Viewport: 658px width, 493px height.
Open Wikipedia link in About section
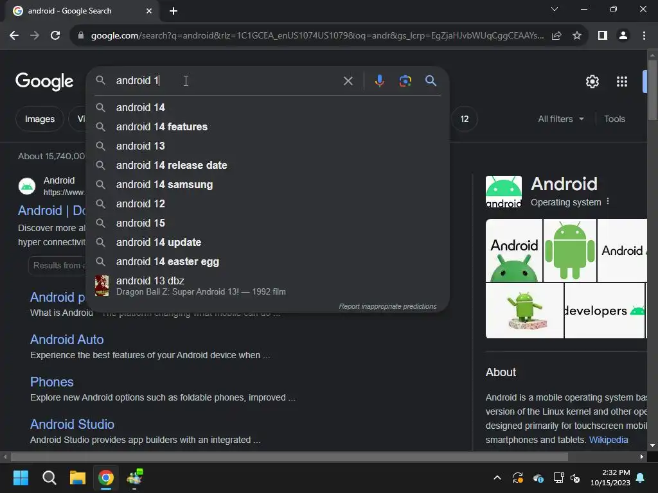pyautogui.click(x=609, y=440)
